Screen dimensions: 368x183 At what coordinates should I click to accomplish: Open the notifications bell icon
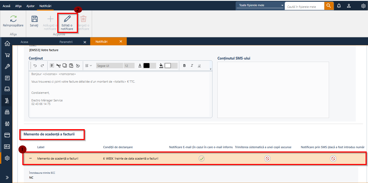click(x=339, y=6)
